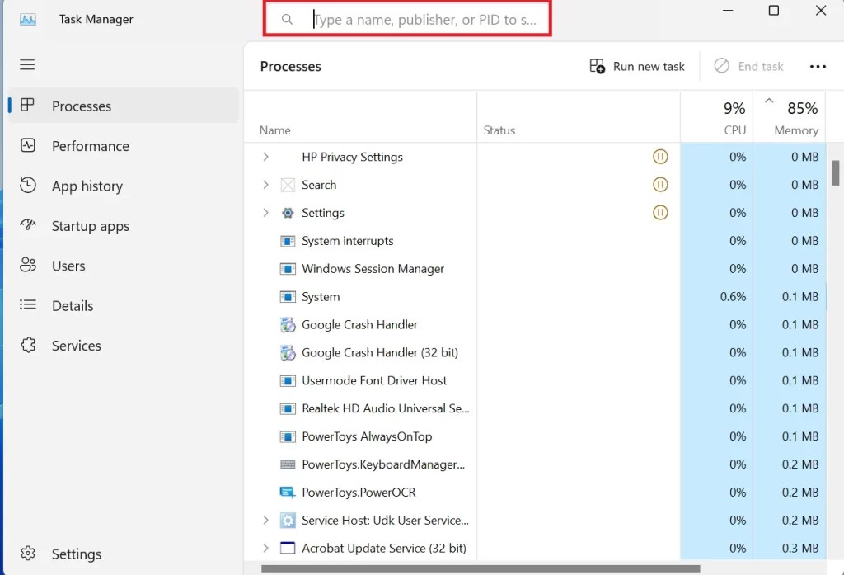
Task: Select Processes in the sidebar
Action: [81, 106]
